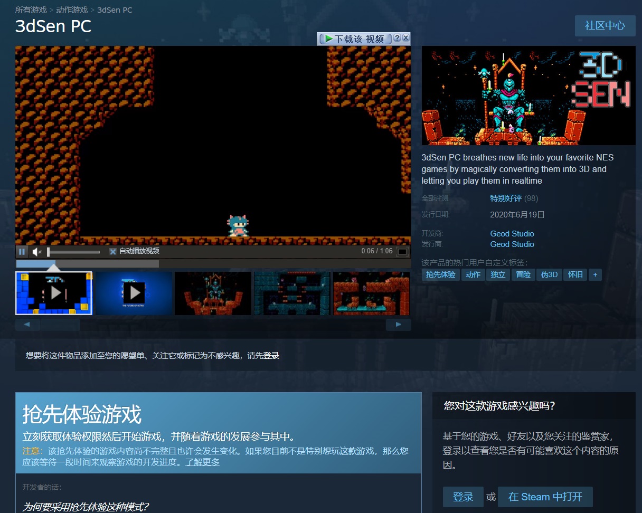This screenshot has height=513, width=642.
Task: Select the 动作 tag
Action: (x=473, y=274)
